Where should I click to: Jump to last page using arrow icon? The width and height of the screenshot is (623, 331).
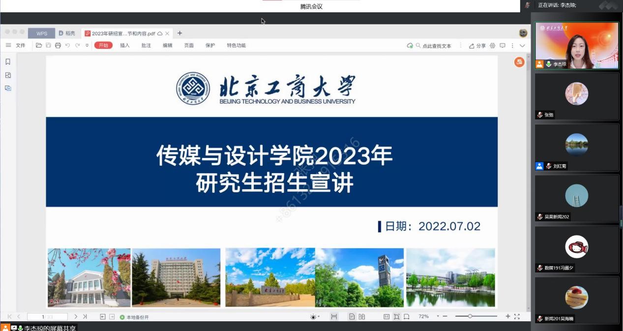click(x=85, y=317)
